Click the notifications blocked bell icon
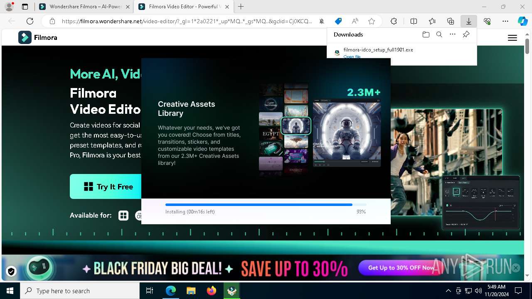532x299 pixels. [322, 21]
